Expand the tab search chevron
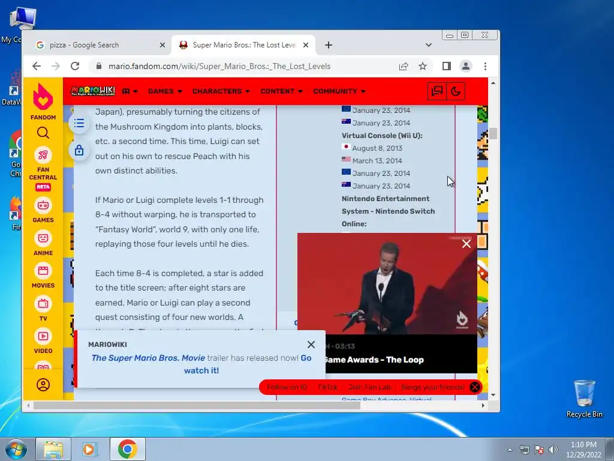614x461 pixels. click(429, 45)
